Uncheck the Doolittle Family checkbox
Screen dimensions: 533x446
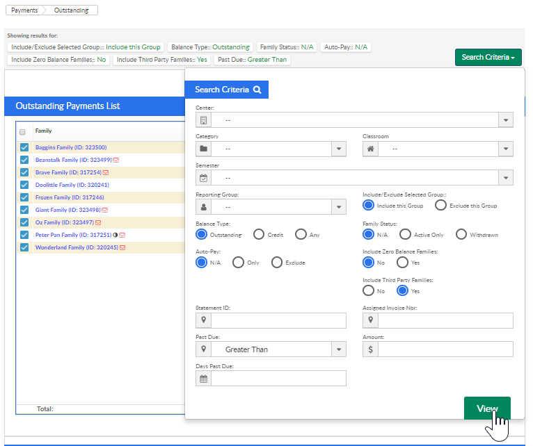pos(24,185)
